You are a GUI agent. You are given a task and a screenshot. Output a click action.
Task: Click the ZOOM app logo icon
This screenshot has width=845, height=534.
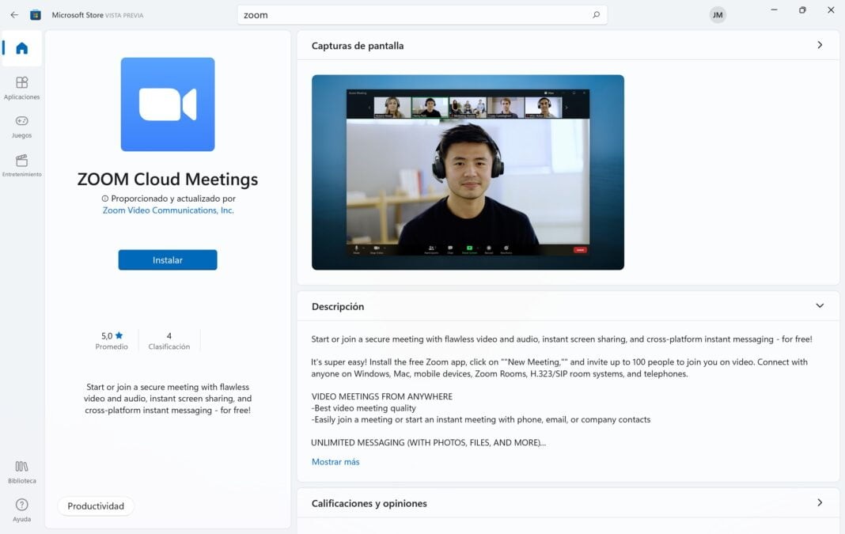[x=168, y=104]
